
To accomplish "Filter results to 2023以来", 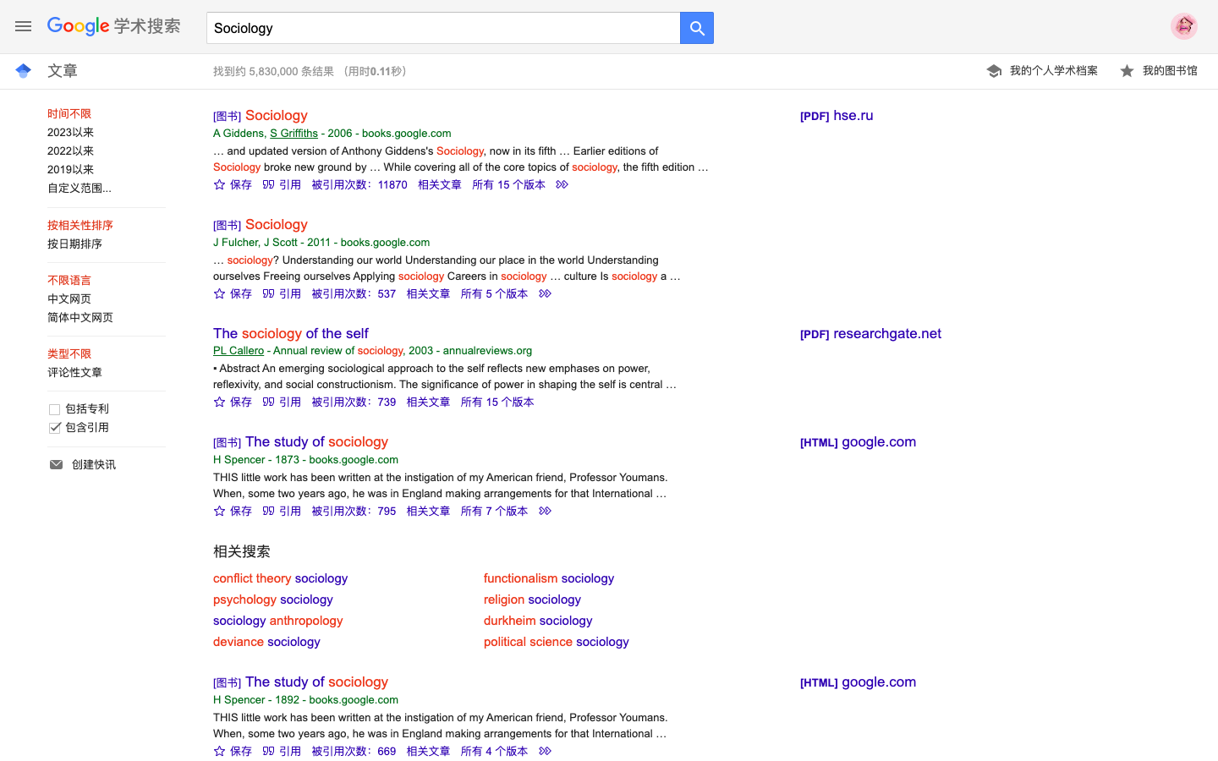I will coord(70,132).
